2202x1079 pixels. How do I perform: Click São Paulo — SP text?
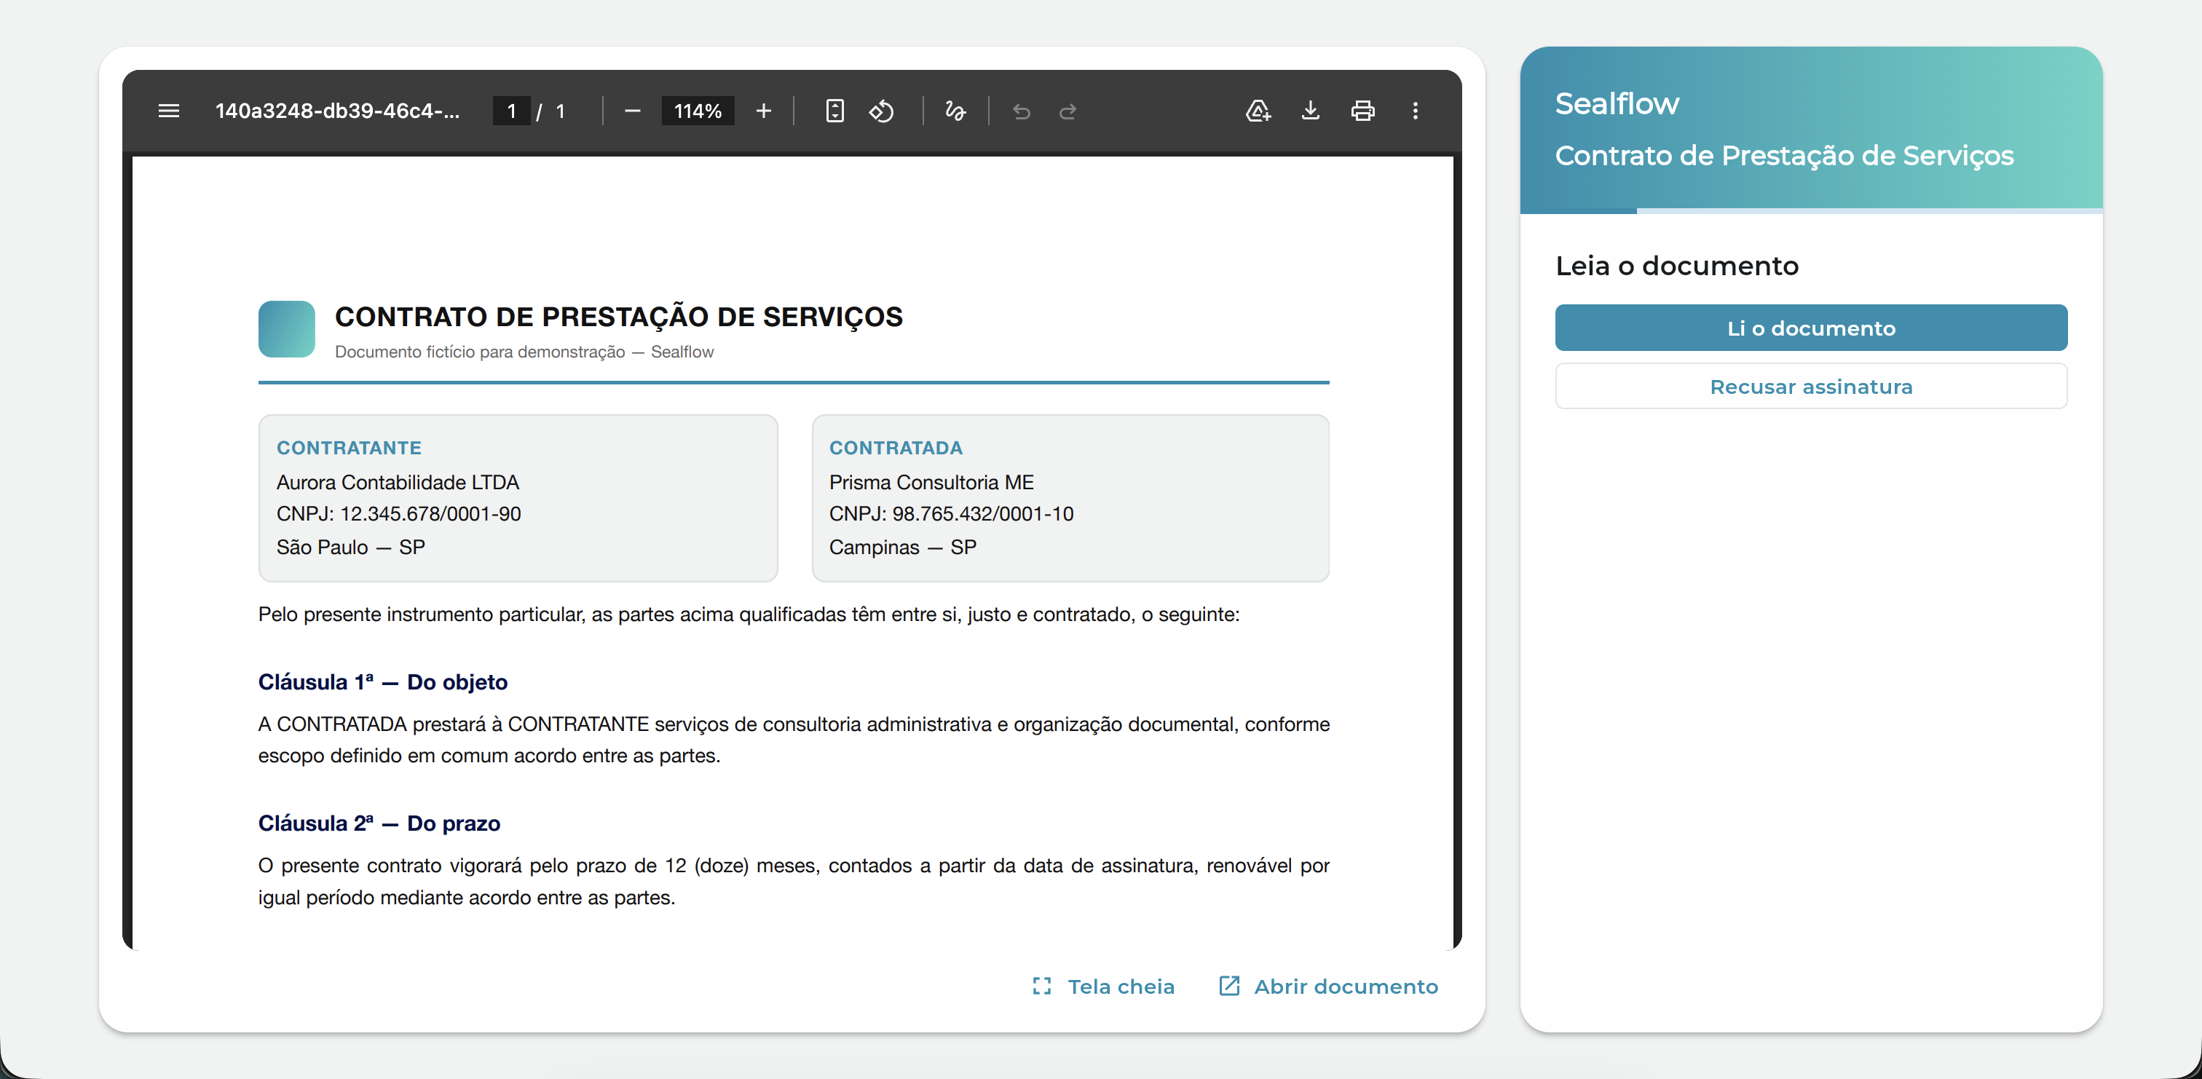click(350, 548)
